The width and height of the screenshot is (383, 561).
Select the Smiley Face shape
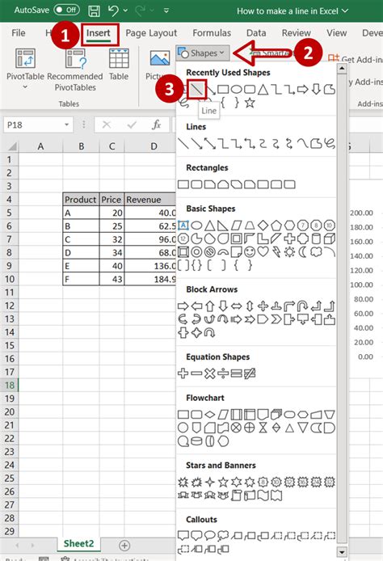[x=250, y=252]
